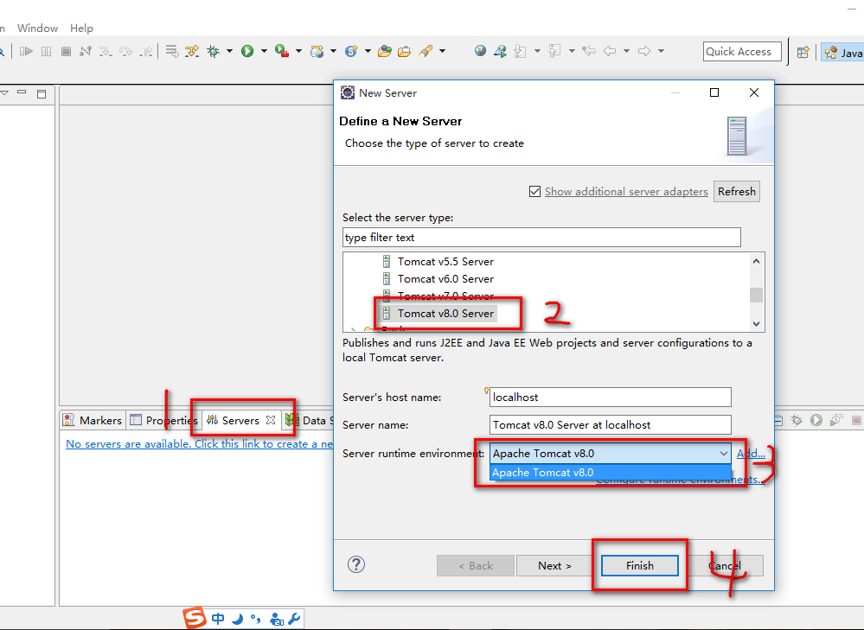Select Apache Tomcat v8.0 from the dropdown list
Viewport: 864px width, 630px height.
[610, 473]
